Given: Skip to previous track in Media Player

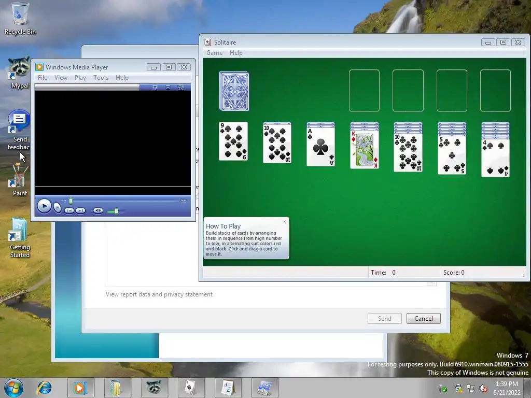Looking at the screenshot, I should 69,210.
